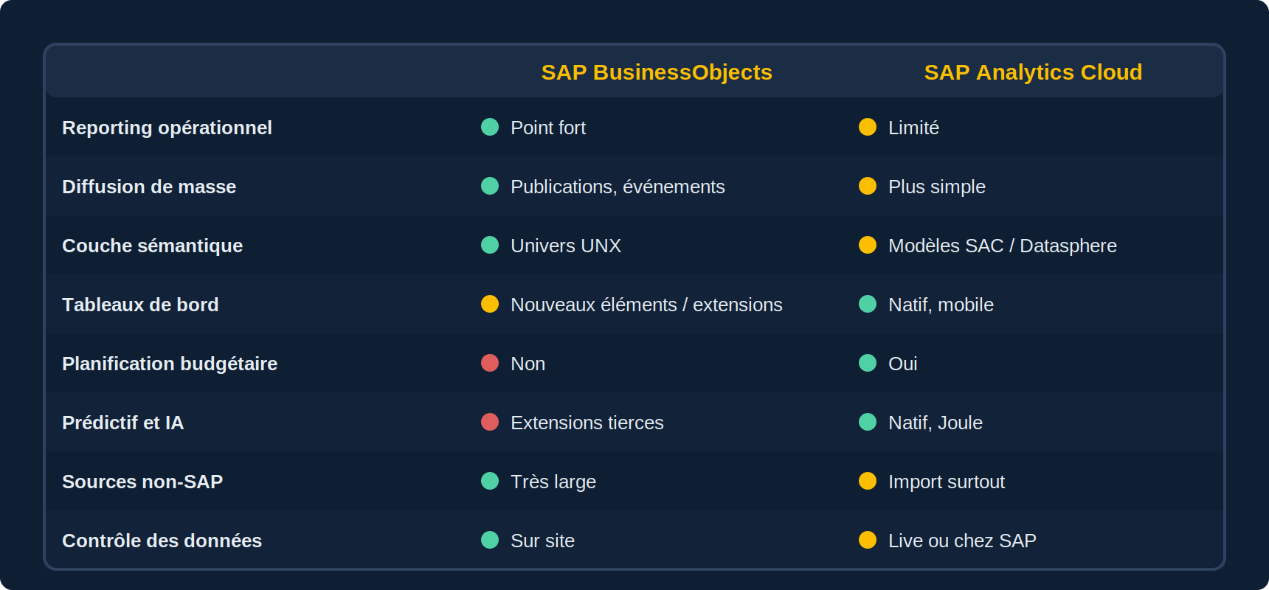Click the Univers UNX cell text

click(566, 246)
